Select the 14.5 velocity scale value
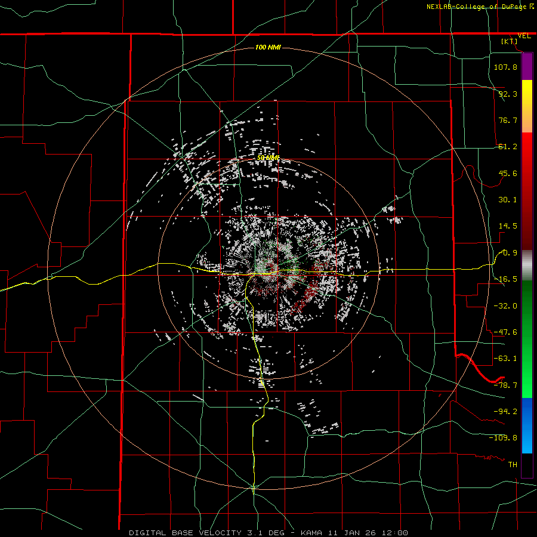This screenshot has width=537, height=537. click(508, 226)
